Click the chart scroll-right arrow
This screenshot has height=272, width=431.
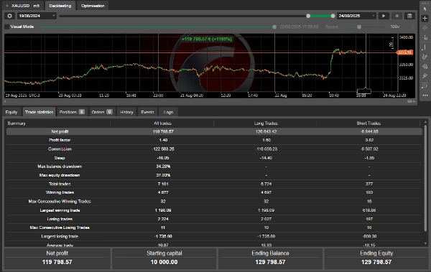click(x=414, y=101)
